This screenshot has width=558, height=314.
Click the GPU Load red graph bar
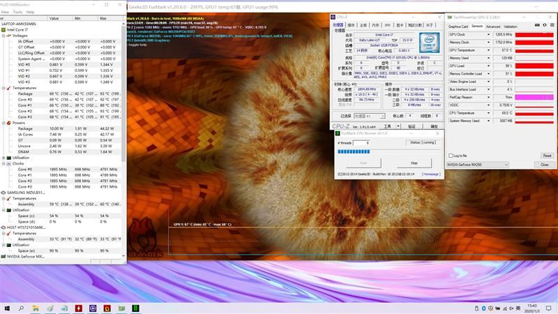click(534, 66)
